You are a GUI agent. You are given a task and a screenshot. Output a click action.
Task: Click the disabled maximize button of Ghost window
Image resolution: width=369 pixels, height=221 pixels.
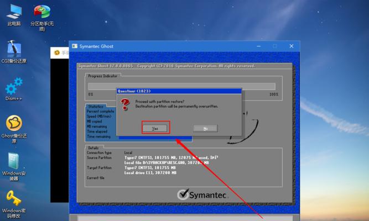[x=275, y=46]
